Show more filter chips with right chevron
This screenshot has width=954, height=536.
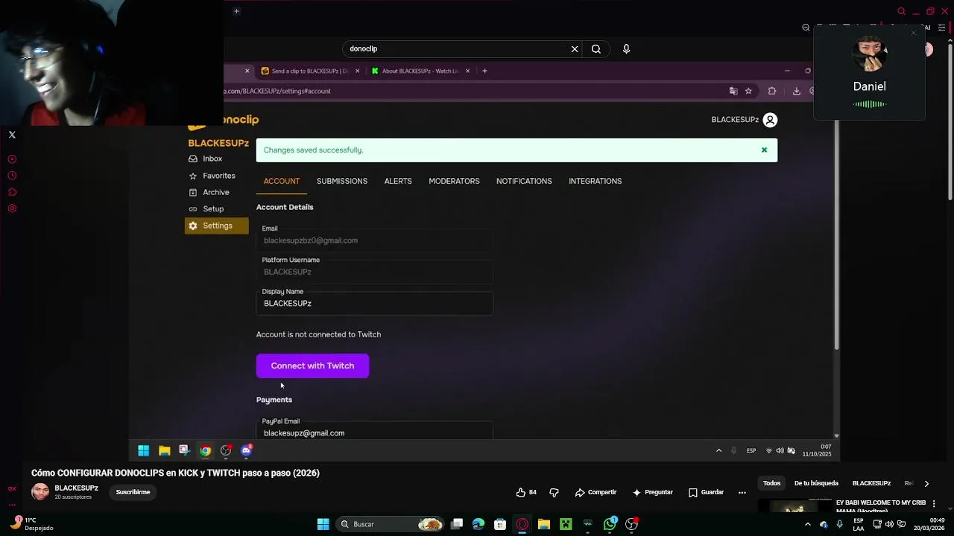pos(926,483)
